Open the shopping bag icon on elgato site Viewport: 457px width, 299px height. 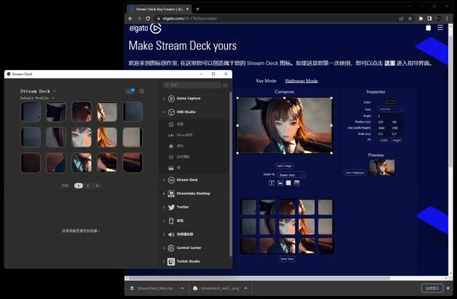point(428,28)
